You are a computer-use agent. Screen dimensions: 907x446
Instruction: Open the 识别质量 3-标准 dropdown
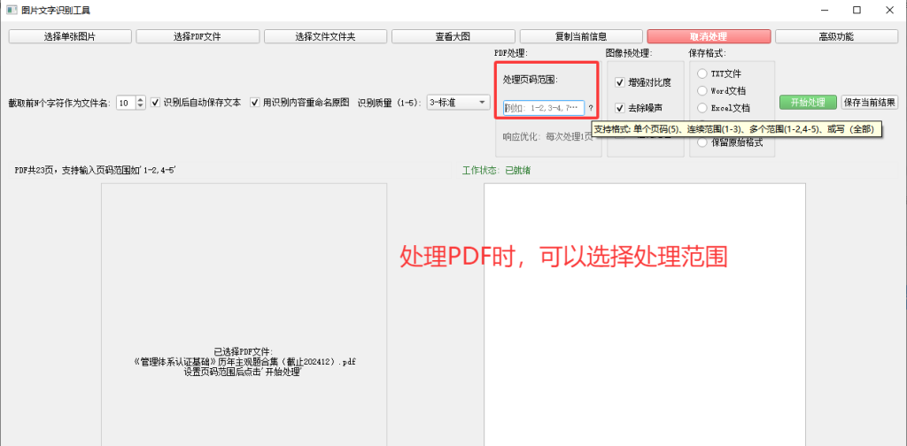(459, 103)
